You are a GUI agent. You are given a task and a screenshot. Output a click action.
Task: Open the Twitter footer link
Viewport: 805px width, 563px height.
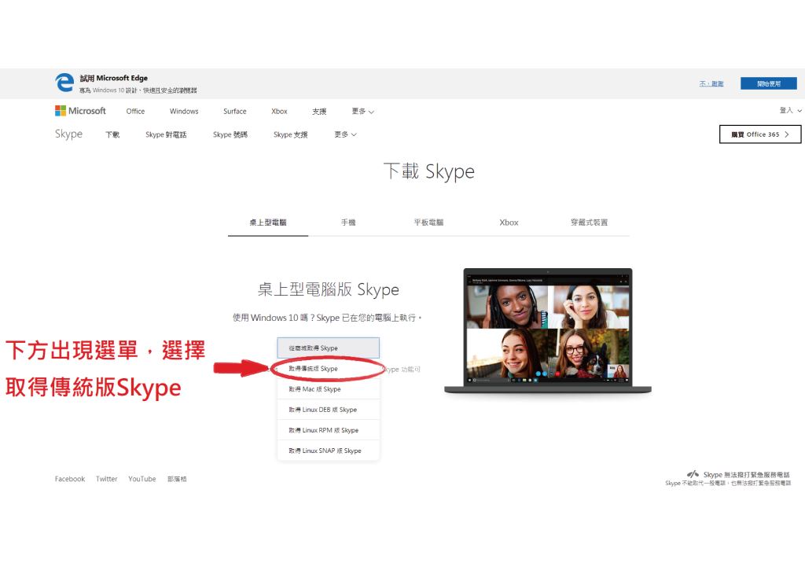(x=106, y=479)
